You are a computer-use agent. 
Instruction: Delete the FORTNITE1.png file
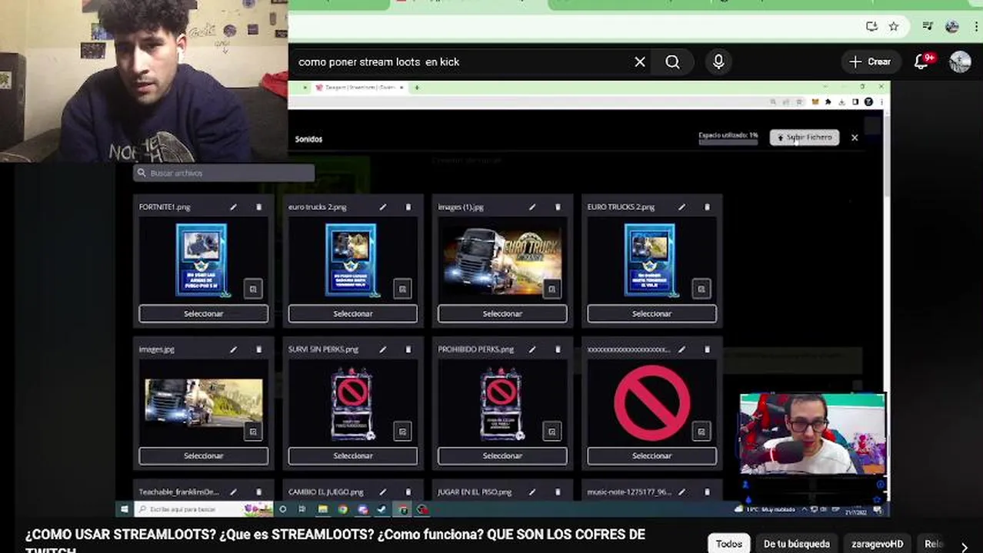(x=258, y=207)
